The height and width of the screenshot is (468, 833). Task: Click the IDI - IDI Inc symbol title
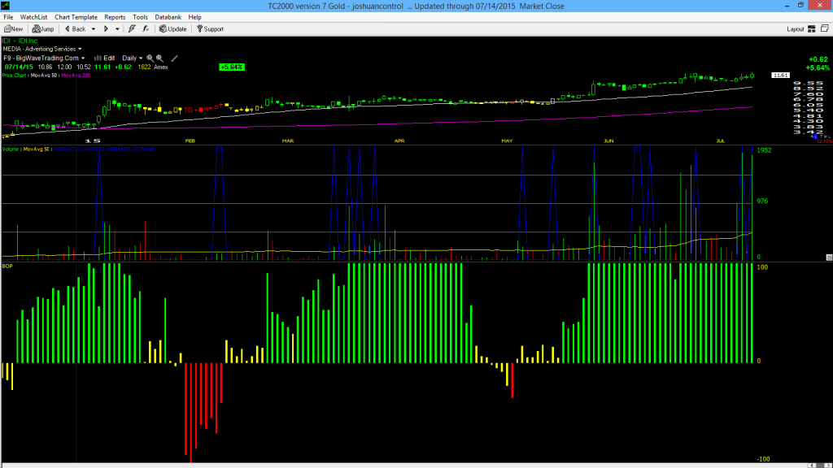pos(20,41)
